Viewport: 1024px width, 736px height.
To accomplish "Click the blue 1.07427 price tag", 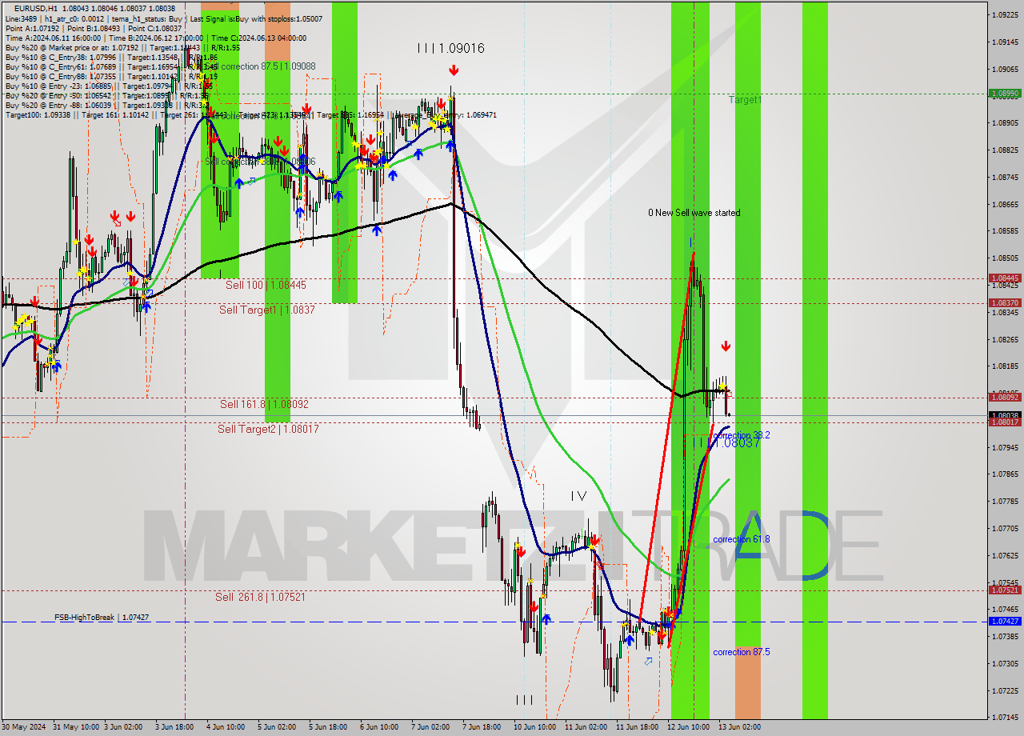I will coord(1005,621).
